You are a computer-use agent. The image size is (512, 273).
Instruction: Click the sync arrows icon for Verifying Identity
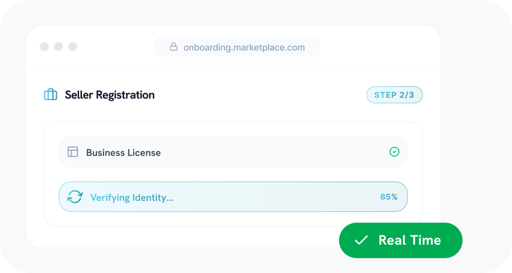(75, 197)
